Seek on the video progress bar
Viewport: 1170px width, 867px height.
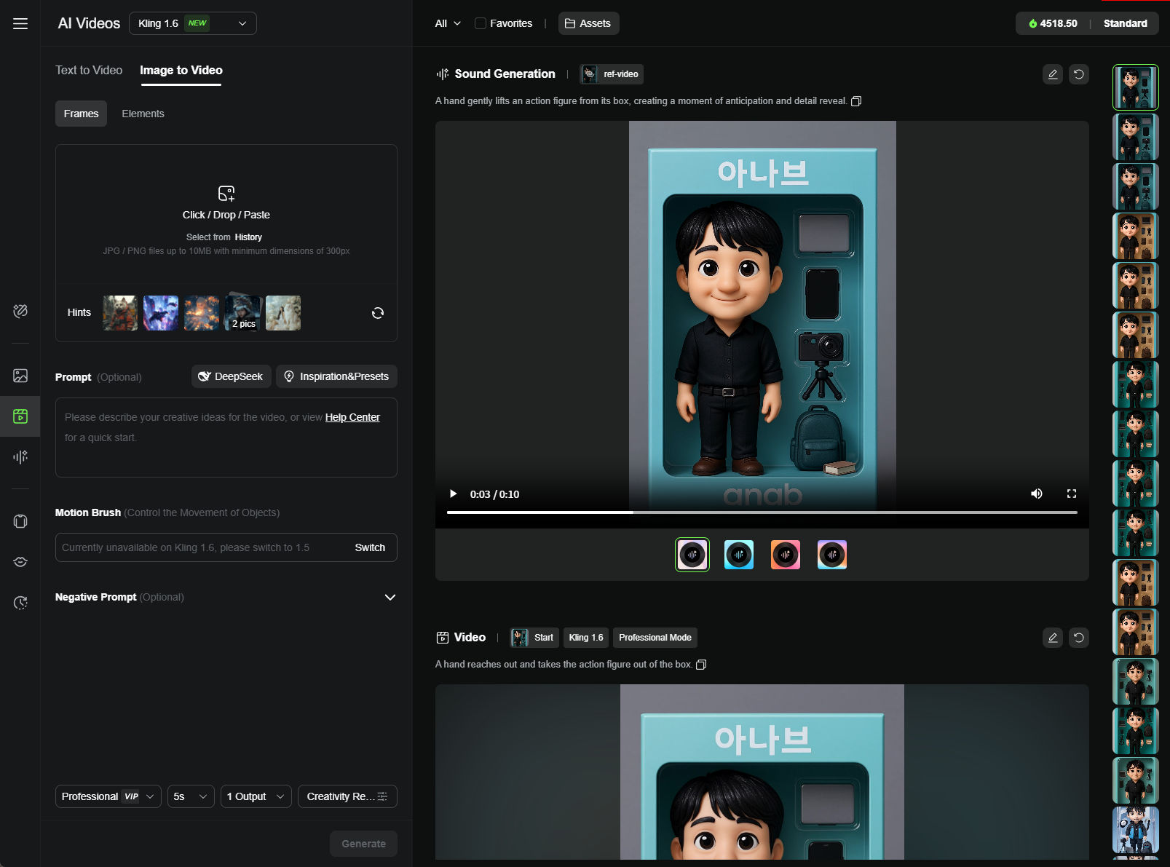[762, 512]
